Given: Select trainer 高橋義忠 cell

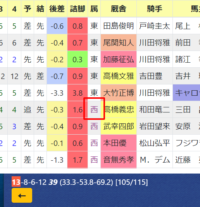Looking at the screenshot, I should pyautogui.click(x=119, y=110).
